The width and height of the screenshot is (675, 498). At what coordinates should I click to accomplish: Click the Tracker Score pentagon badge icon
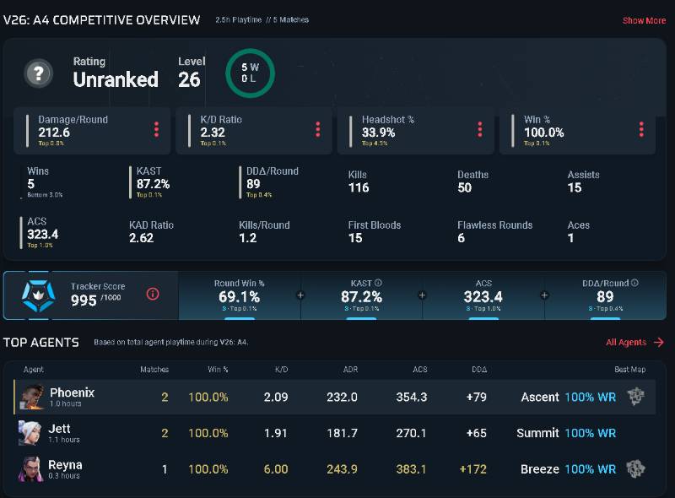coord(38,295)
